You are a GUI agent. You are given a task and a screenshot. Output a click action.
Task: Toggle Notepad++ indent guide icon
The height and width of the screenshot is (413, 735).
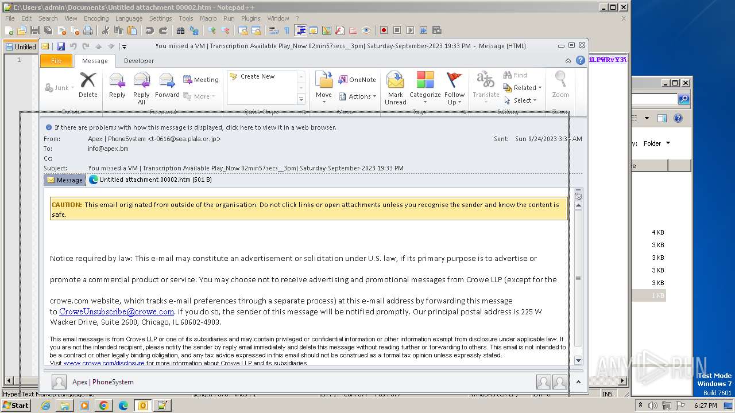tap(300, 30)
